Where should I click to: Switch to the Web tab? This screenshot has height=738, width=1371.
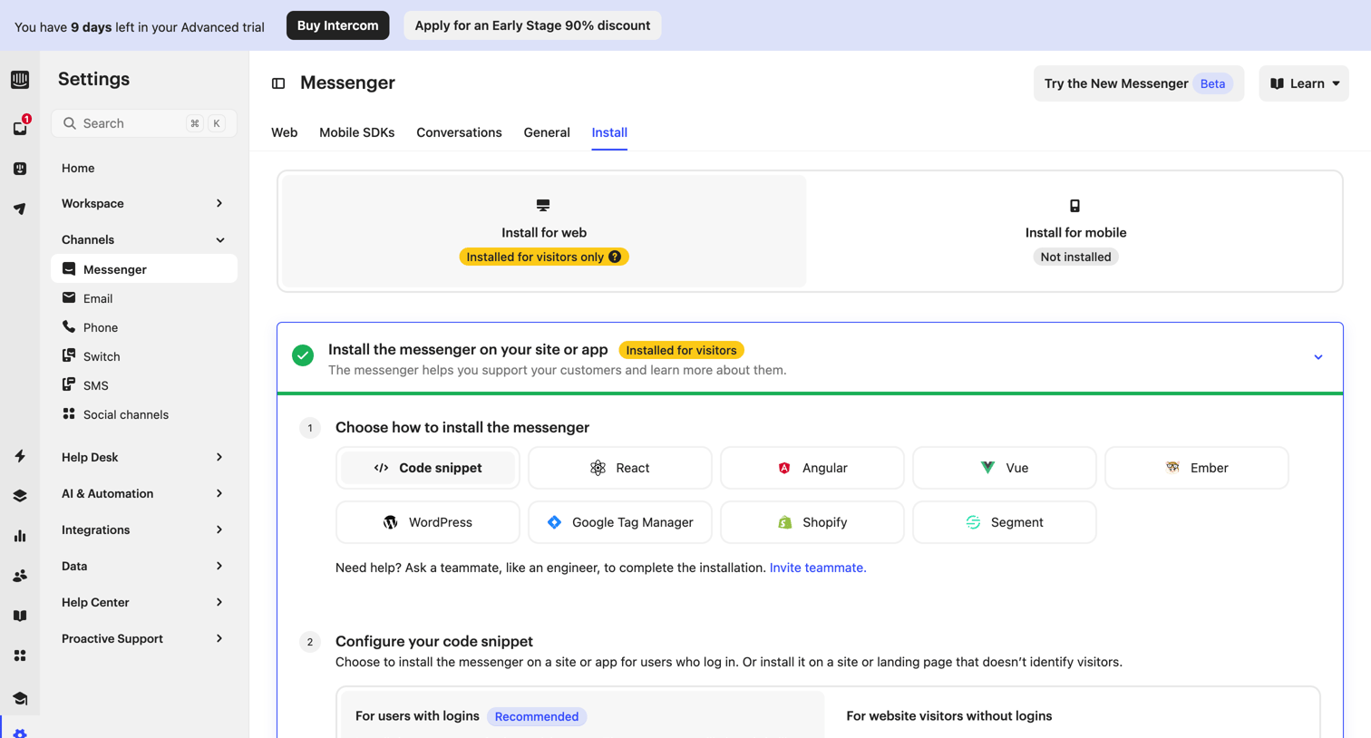[284, 132]
